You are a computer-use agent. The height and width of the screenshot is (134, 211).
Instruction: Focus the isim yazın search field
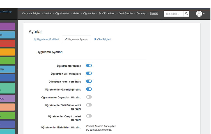(x=174, y=14)
